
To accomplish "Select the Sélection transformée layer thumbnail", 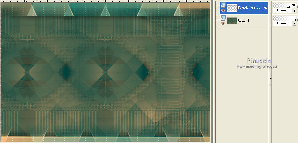I will point(232,8).
